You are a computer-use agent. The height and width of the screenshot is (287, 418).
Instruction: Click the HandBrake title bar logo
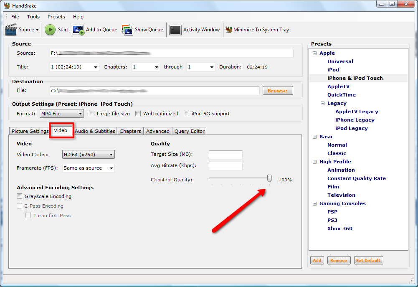point(7,5)
